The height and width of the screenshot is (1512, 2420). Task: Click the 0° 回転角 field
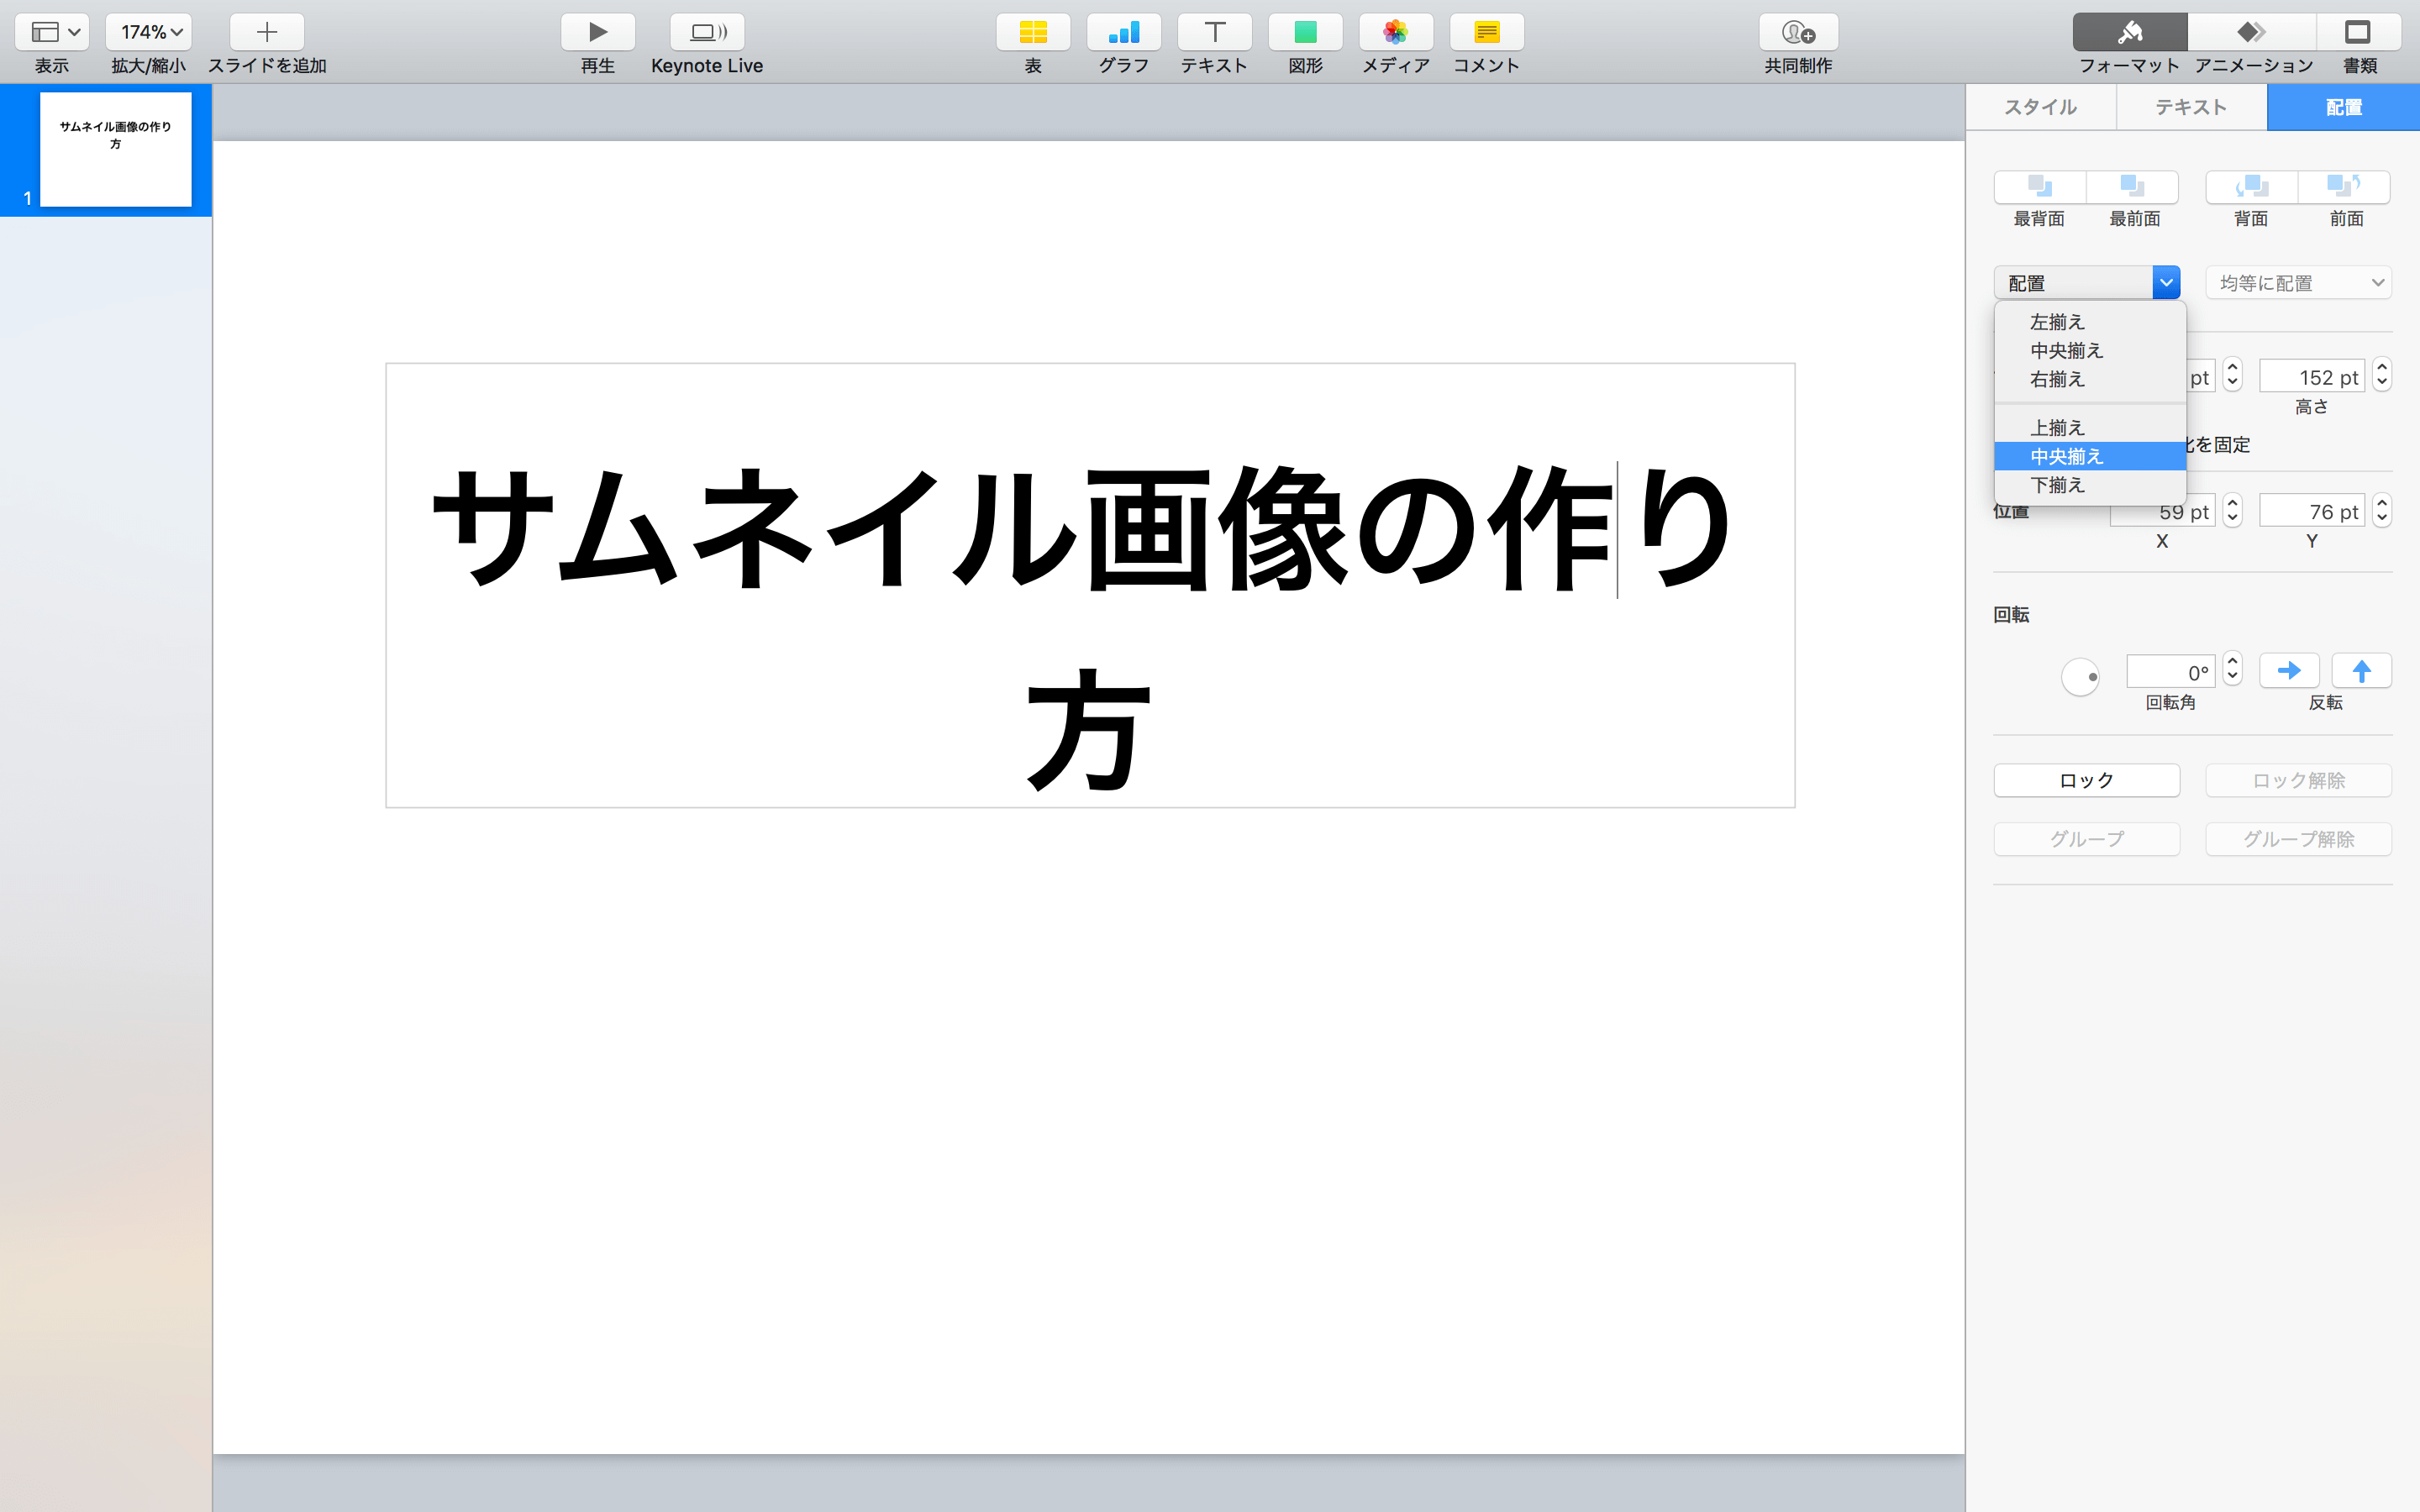coord(2171,672)
